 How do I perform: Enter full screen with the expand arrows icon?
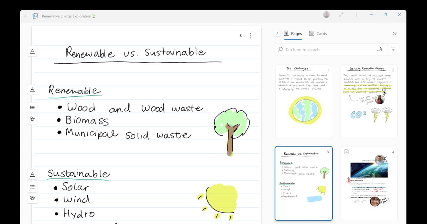coord(341,15)
